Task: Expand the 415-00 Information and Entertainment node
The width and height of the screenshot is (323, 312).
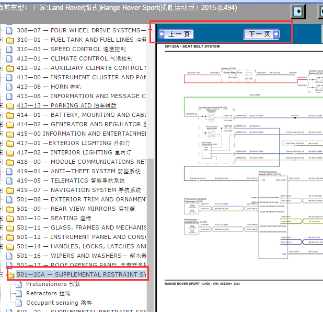Action: [1, 134]
